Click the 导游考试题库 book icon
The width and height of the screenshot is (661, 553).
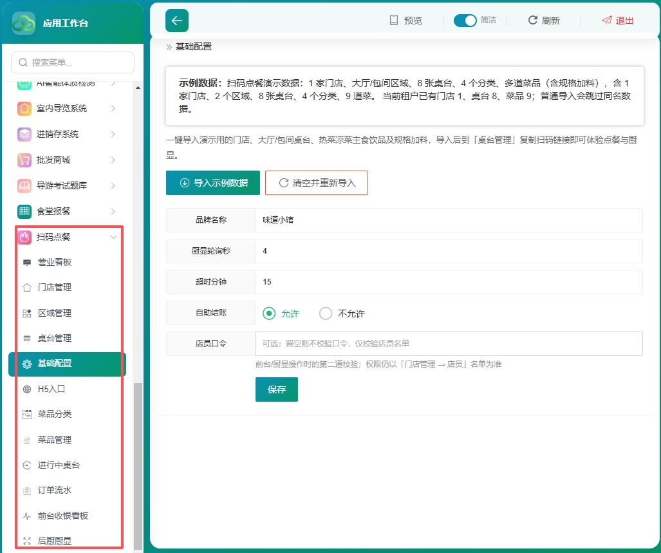tap(24, 185)
